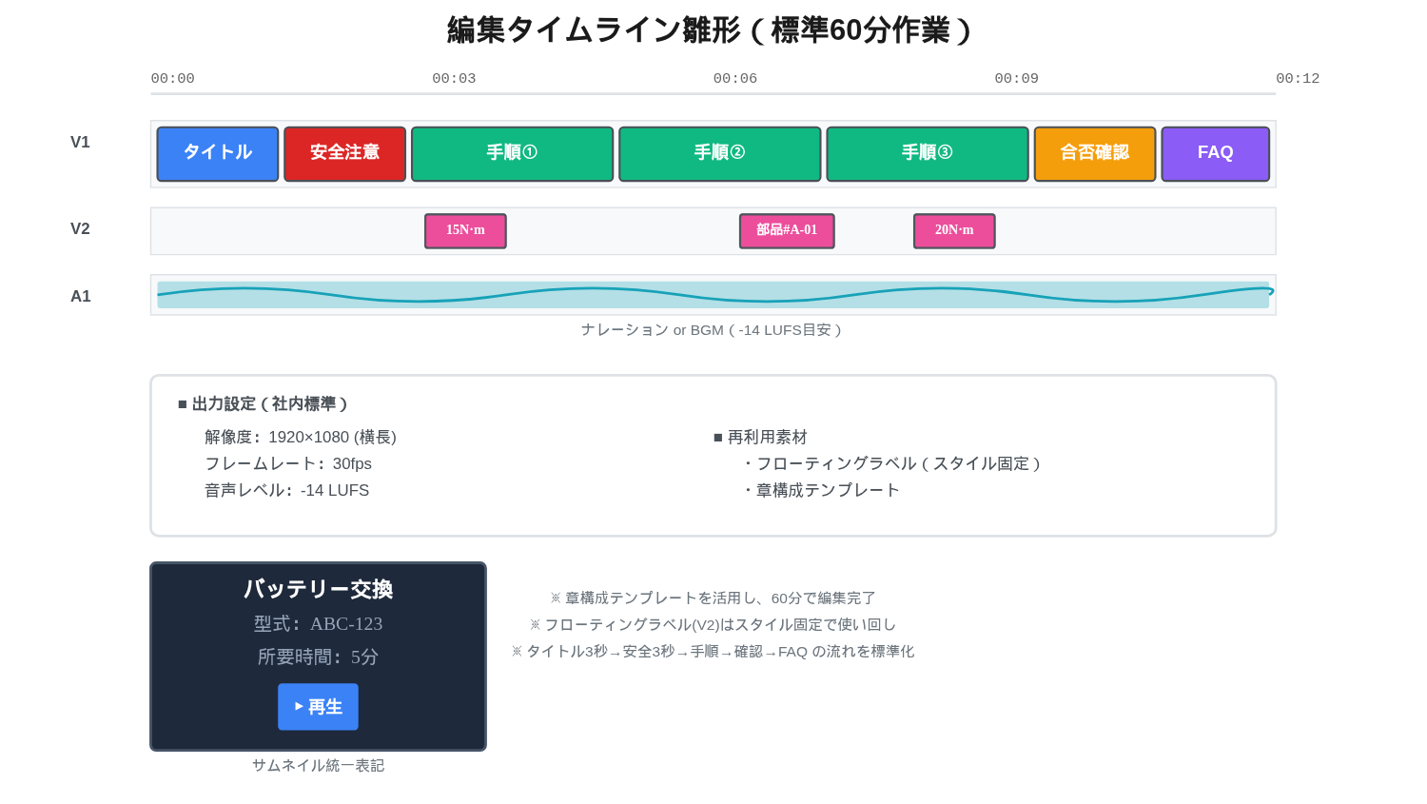The height and width of the screenshot is (804, 1427).
Task: Select the A1 audio track label
Action: pos(80,297)
